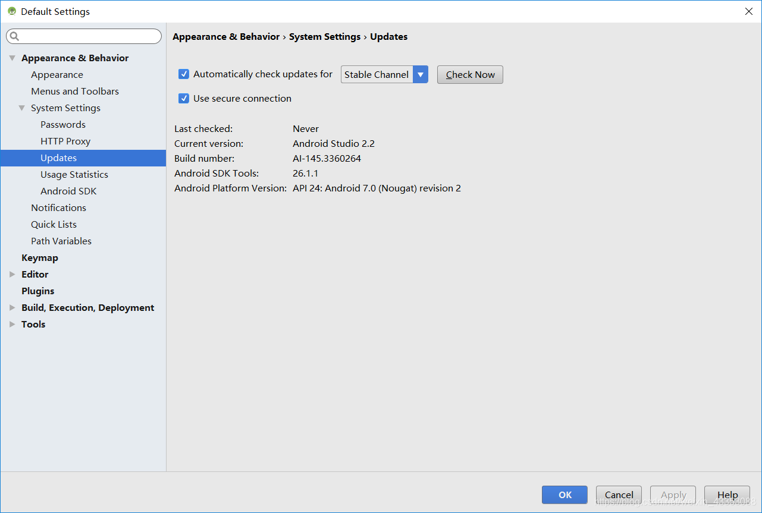Viewport: 762px width, 513px height.
Task: Select Editor label in settings tree
Action: pos(35,275)
